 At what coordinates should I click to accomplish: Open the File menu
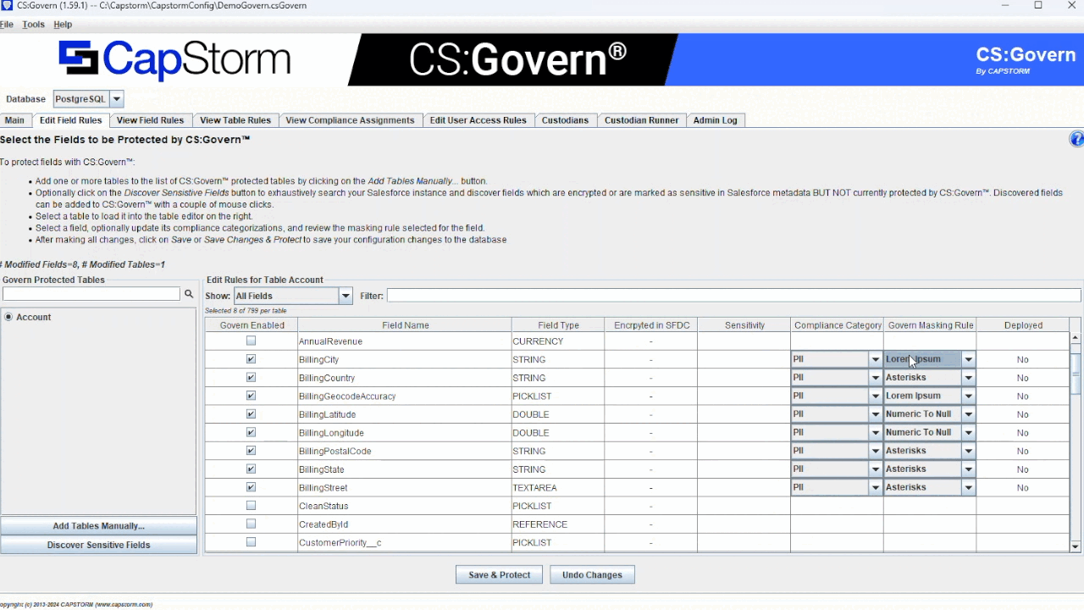coord(6,25)
